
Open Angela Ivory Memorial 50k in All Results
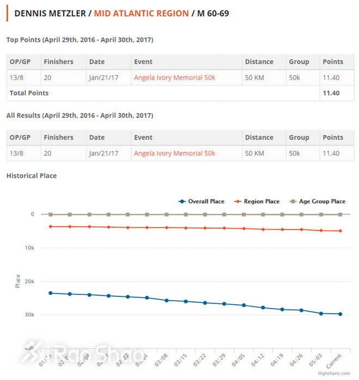(174, 154)
